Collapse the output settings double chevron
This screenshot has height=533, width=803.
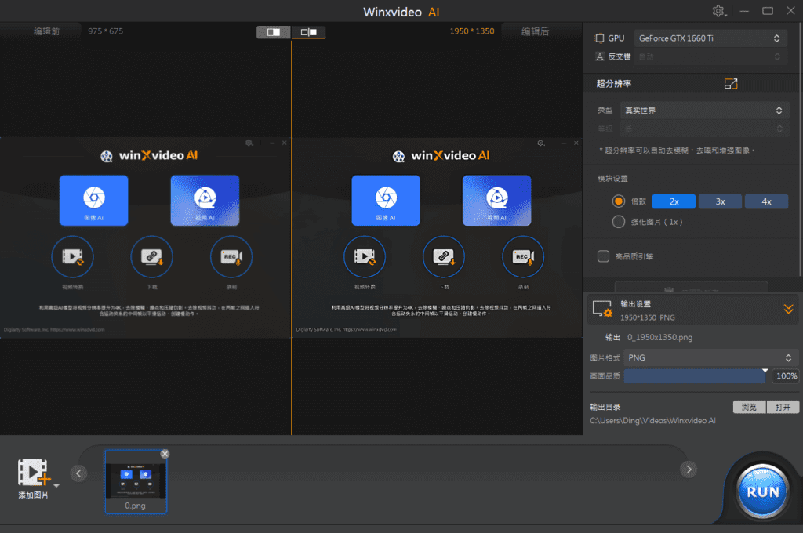point(788,309)
